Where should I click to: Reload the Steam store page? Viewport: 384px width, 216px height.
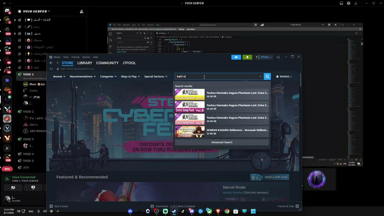point(51,69)
